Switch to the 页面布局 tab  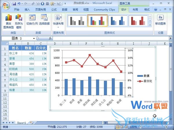(x=41, y=10)
